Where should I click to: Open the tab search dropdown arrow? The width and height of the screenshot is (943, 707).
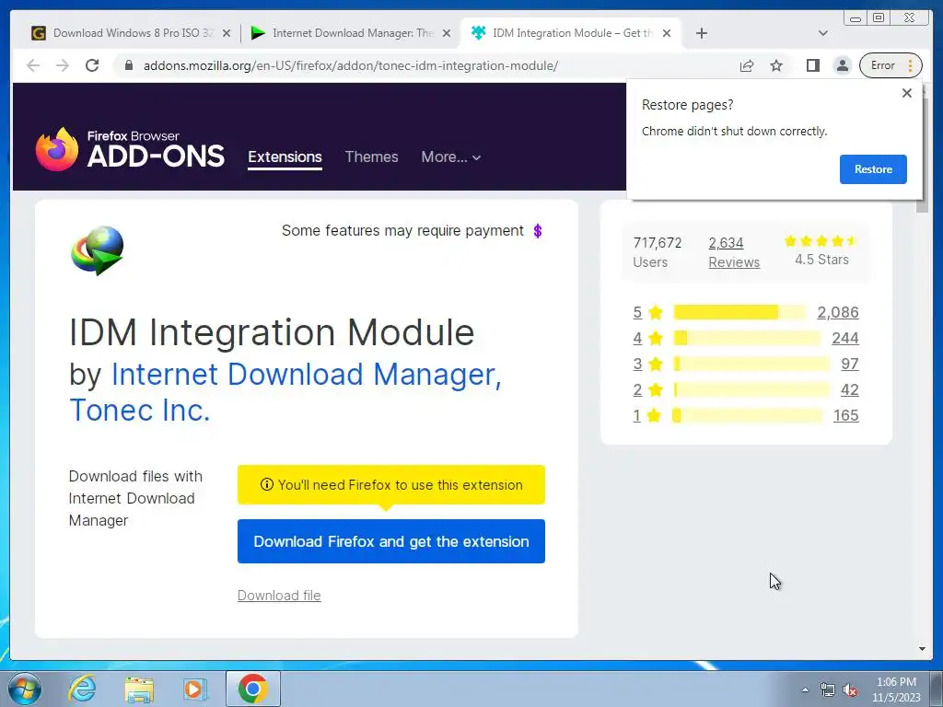point(823,33)
